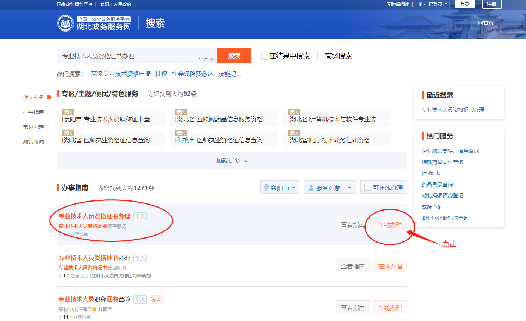
Task: Click the QR code scan login icon
Action: click(x=421, y=4)
